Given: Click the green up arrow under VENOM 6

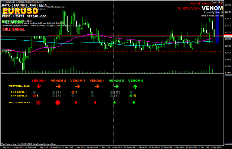Looking at the screenshot, I should pos(135,87).
